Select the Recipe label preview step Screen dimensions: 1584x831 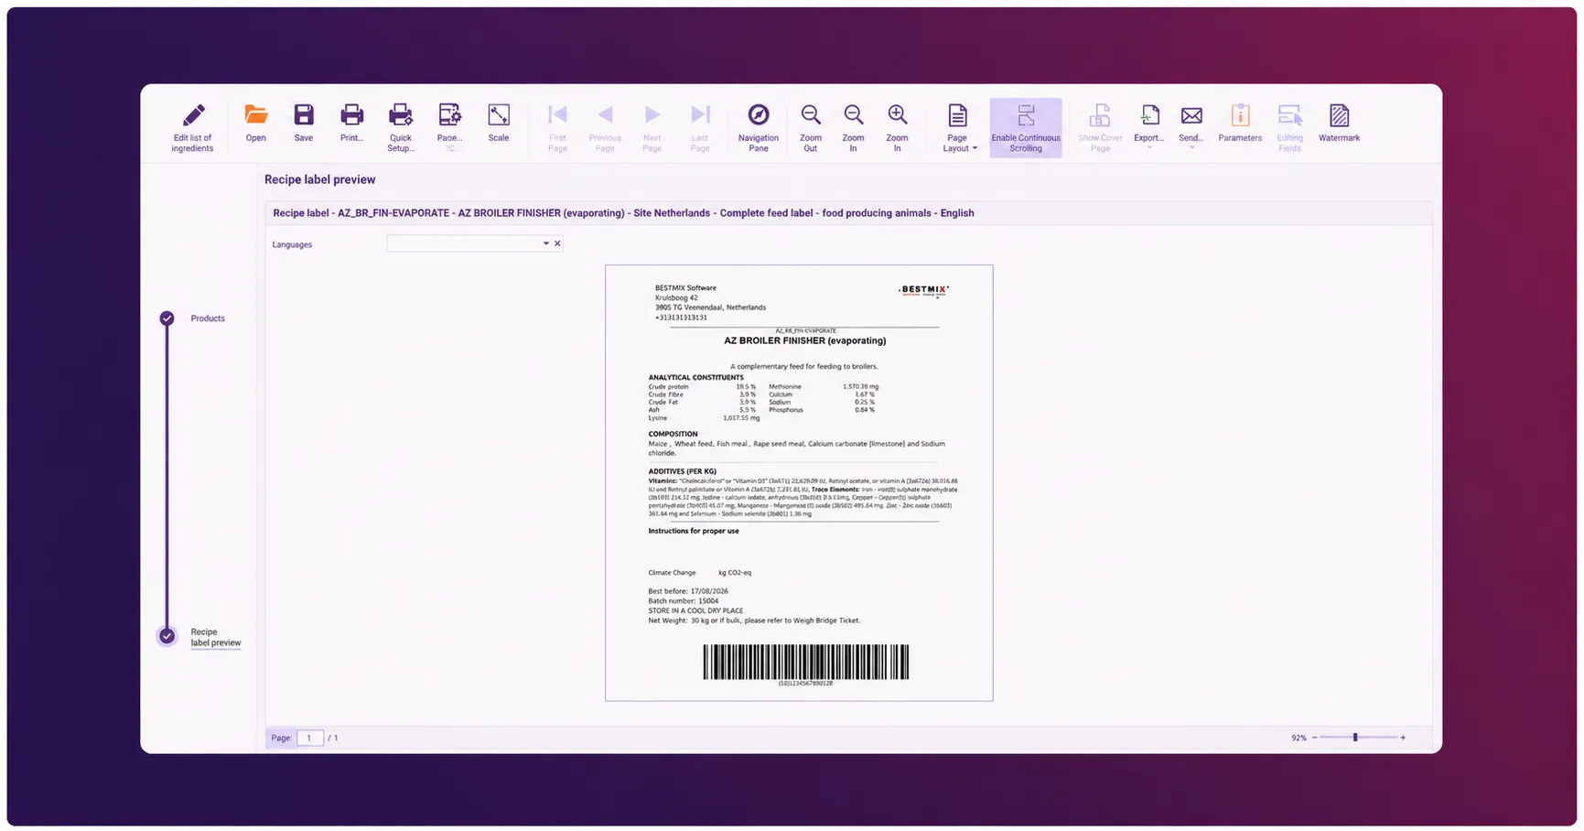[x=216, y=638]
